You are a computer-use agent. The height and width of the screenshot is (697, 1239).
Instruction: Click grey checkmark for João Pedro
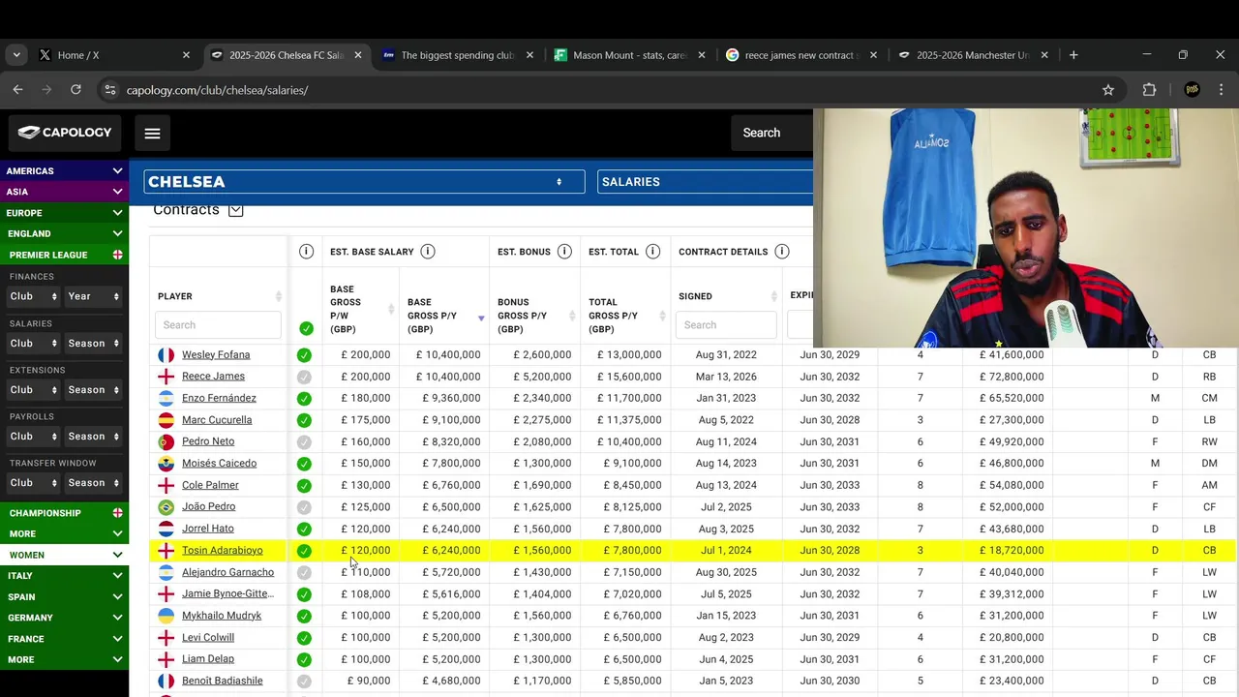point(304,507)
